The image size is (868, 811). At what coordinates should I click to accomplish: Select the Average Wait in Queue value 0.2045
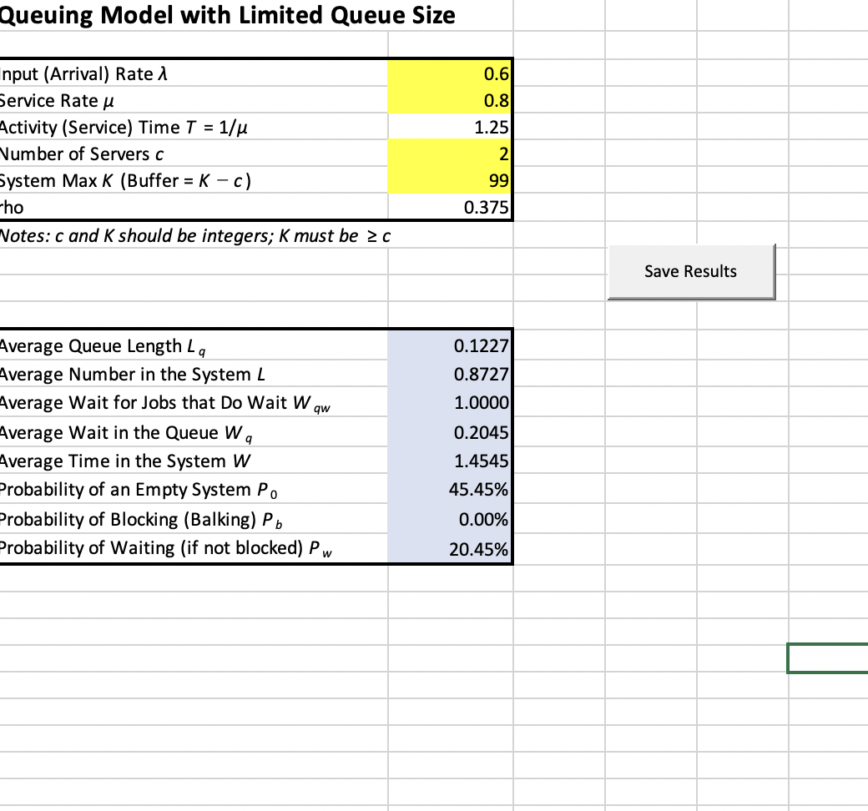coord(451,432)
